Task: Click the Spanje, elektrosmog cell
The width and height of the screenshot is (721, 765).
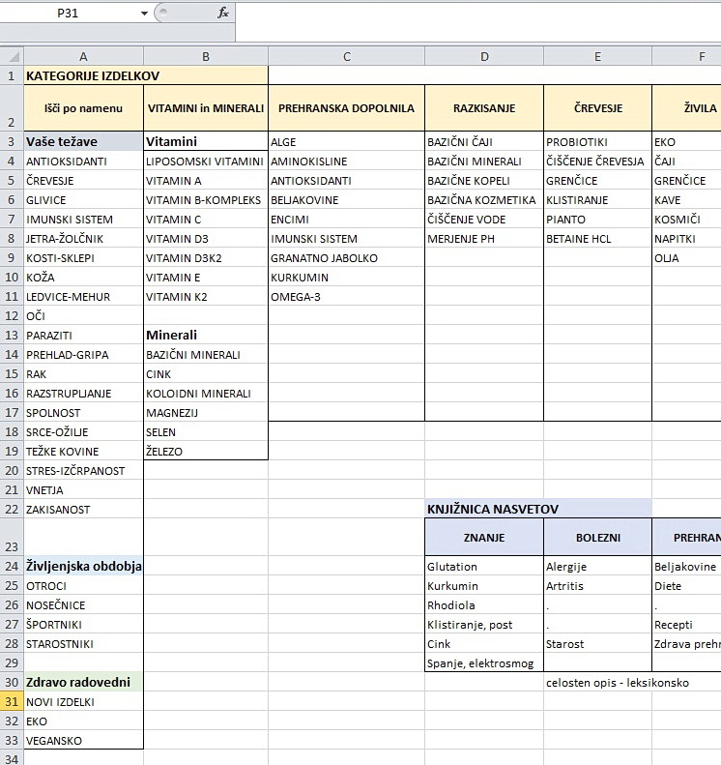Action: 478,663
